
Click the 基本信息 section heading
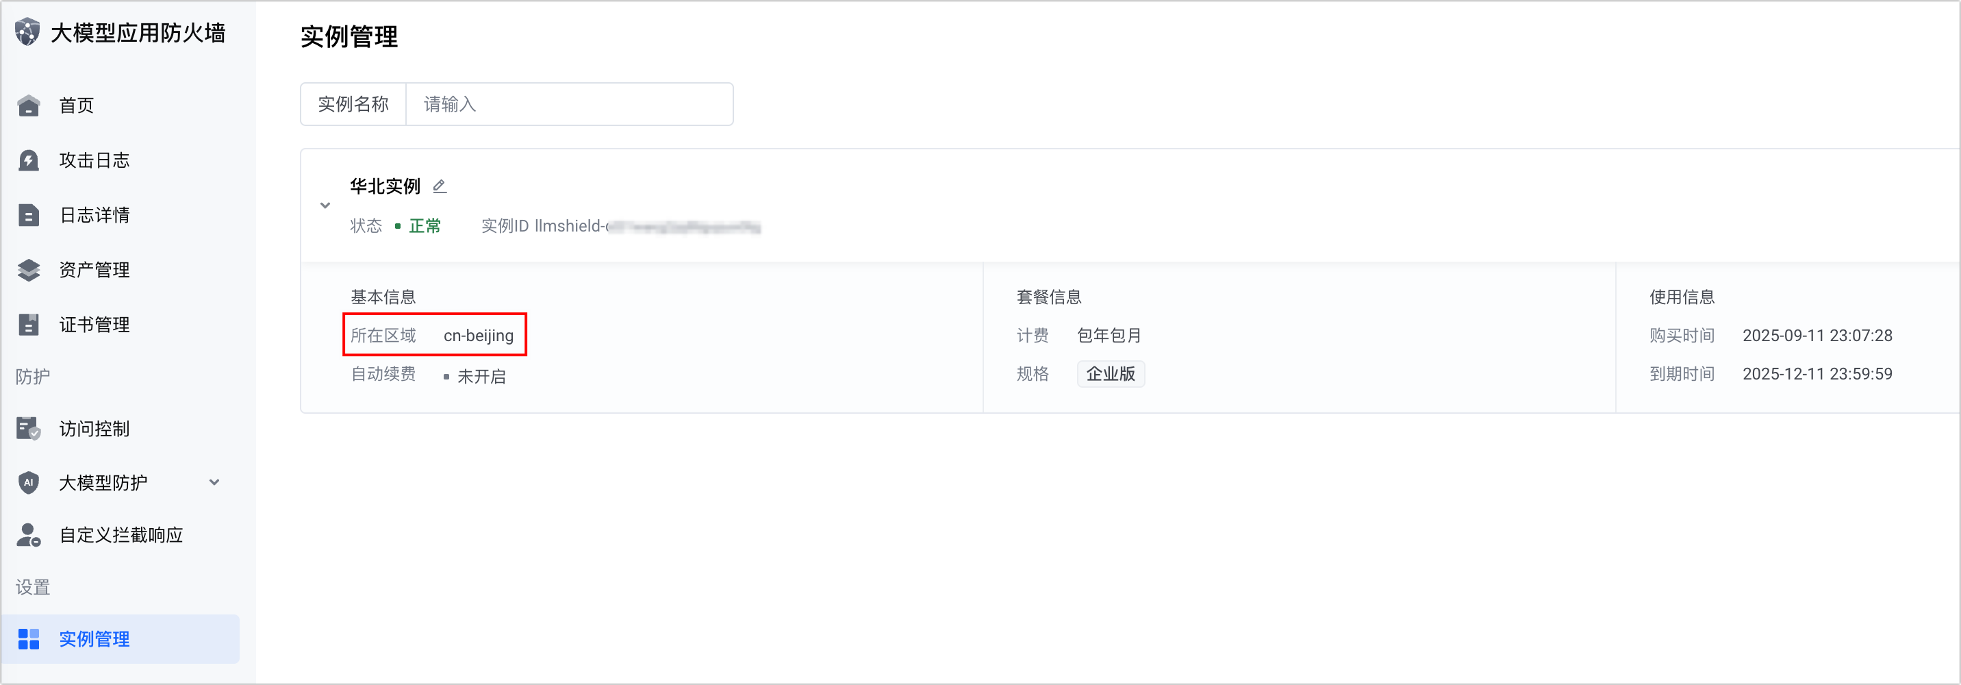pyautogui.click(x=383, y=297)
